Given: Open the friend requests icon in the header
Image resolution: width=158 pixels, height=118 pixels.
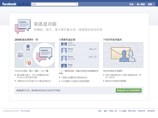Looking at the screenshot, I should point(19,4).
